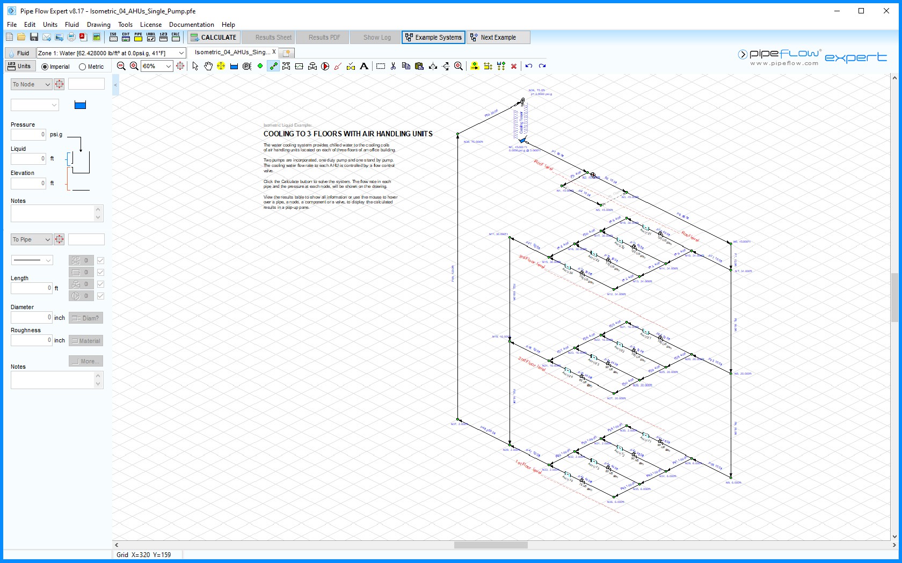This screenshot has height=563, width=902.
Task: Paste with the clipboard icon
Action: click(x=419, y=66)
